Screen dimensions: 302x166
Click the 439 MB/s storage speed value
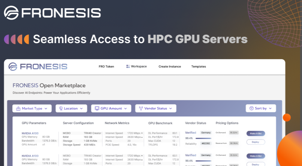coord(90,145)
